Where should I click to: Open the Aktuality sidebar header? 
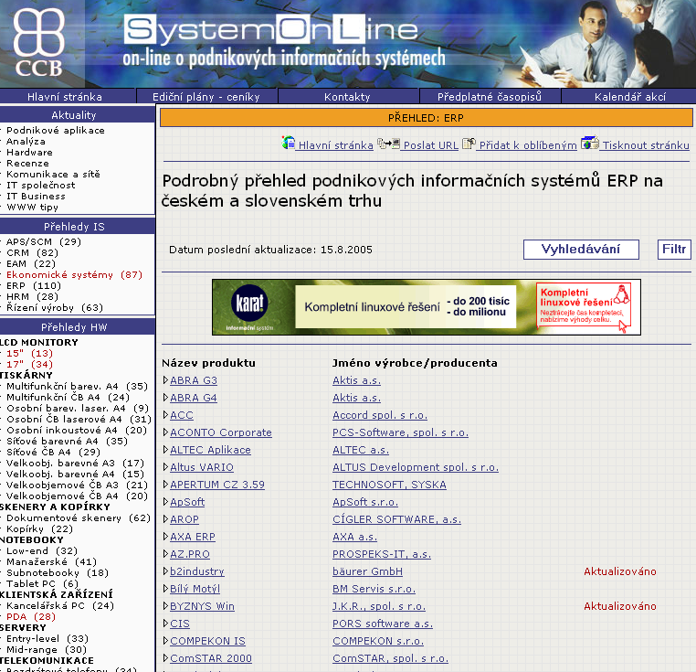pyautogui.click(x=74, y=115)
